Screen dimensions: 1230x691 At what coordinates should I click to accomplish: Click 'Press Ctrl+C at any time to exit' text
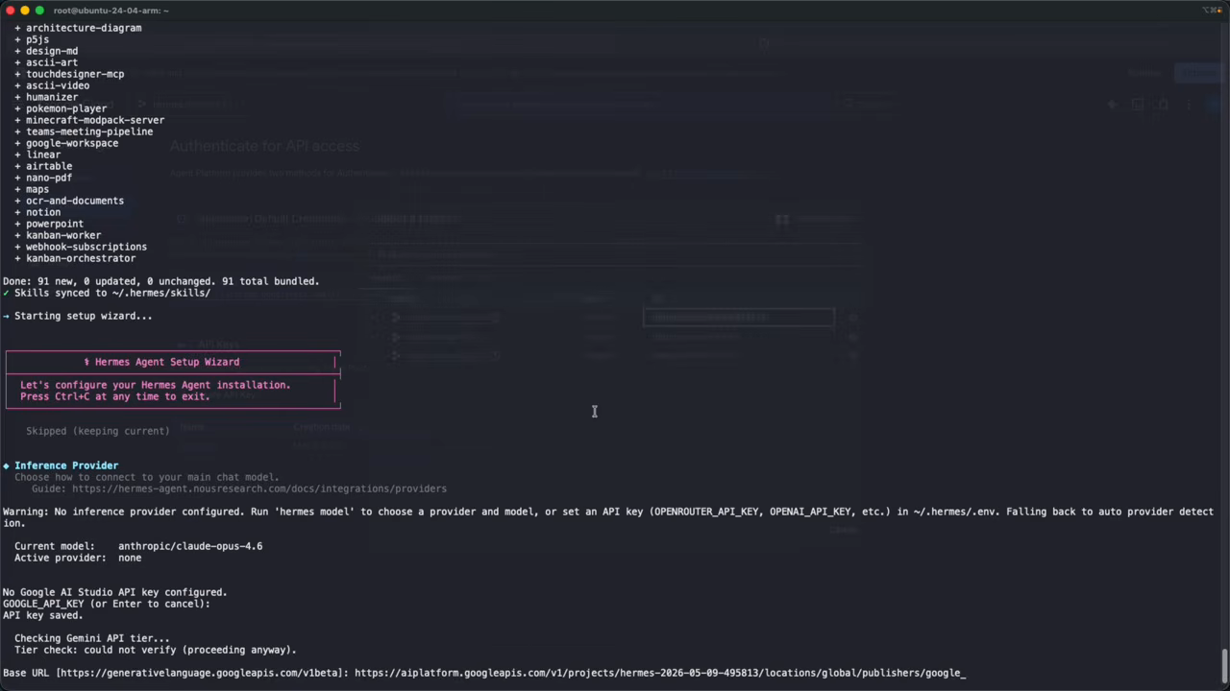point(114,396)
